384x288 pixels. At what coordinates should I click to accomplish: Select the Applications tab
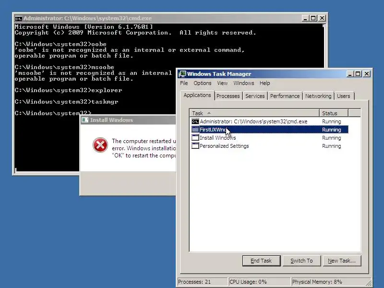pos(197,95)
